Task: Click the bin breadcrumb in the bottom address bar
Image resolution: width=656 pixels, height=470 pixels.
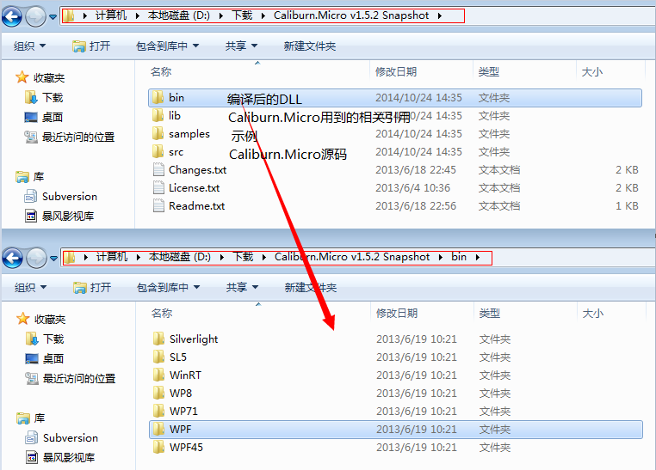Action: point(459,257)
